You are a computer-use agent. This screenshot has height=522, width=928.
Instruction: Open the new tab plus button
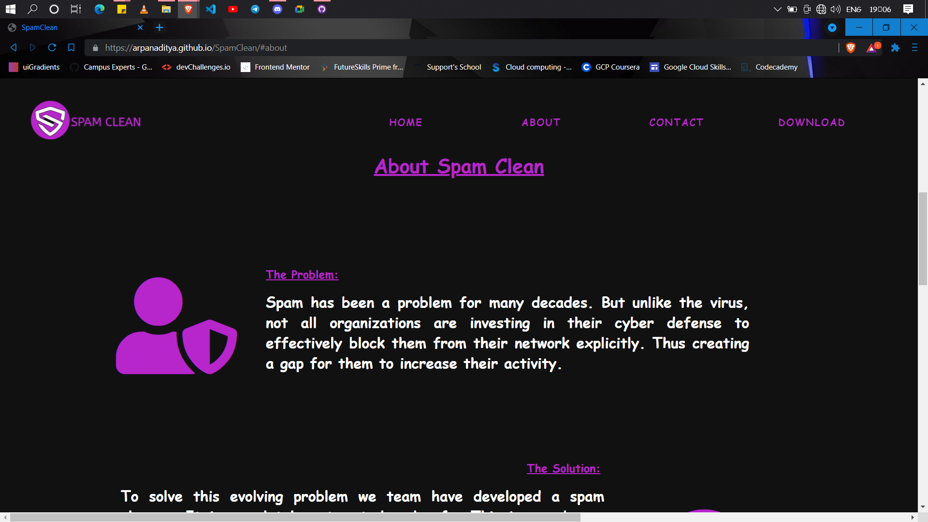159,28
